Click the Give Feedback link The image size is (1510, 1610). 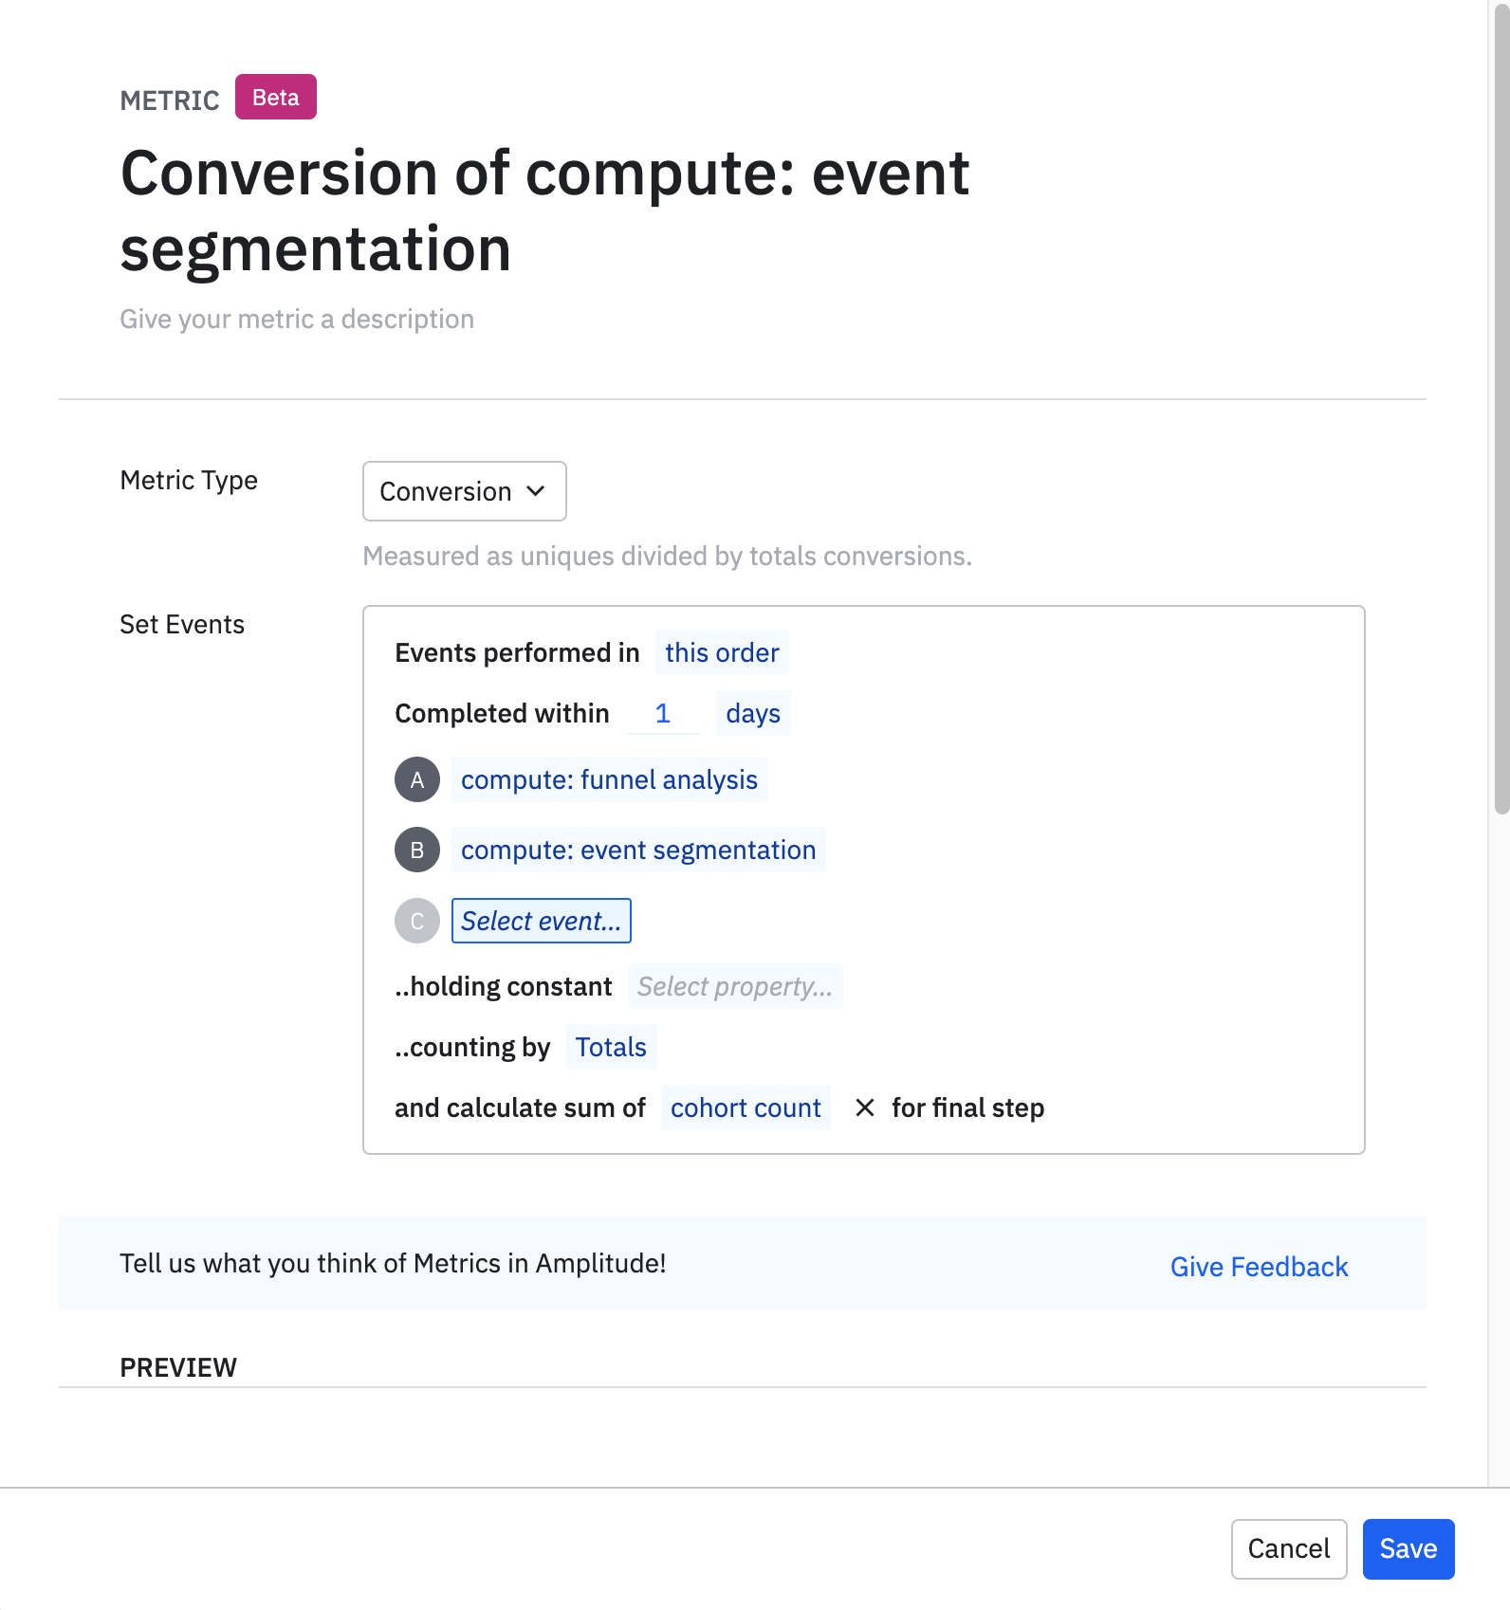(x=1259, y=1267)
